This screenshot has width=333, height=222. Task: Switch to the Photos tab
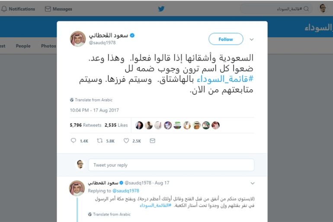(x=48, y=46)
